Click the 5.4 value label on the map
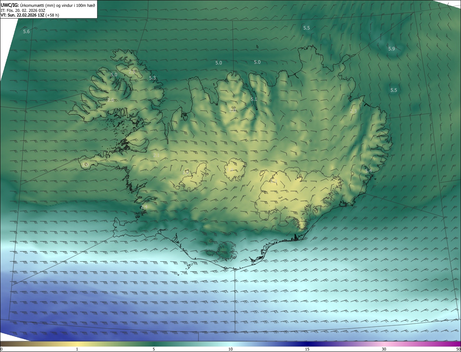This screenshot has width=461, height=352. 368,171
